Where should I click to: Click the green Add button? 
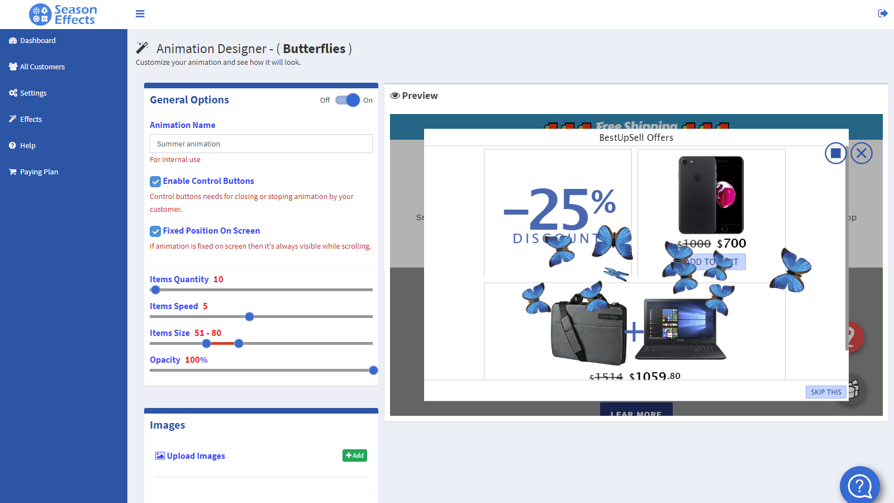[x=354, y=455]
